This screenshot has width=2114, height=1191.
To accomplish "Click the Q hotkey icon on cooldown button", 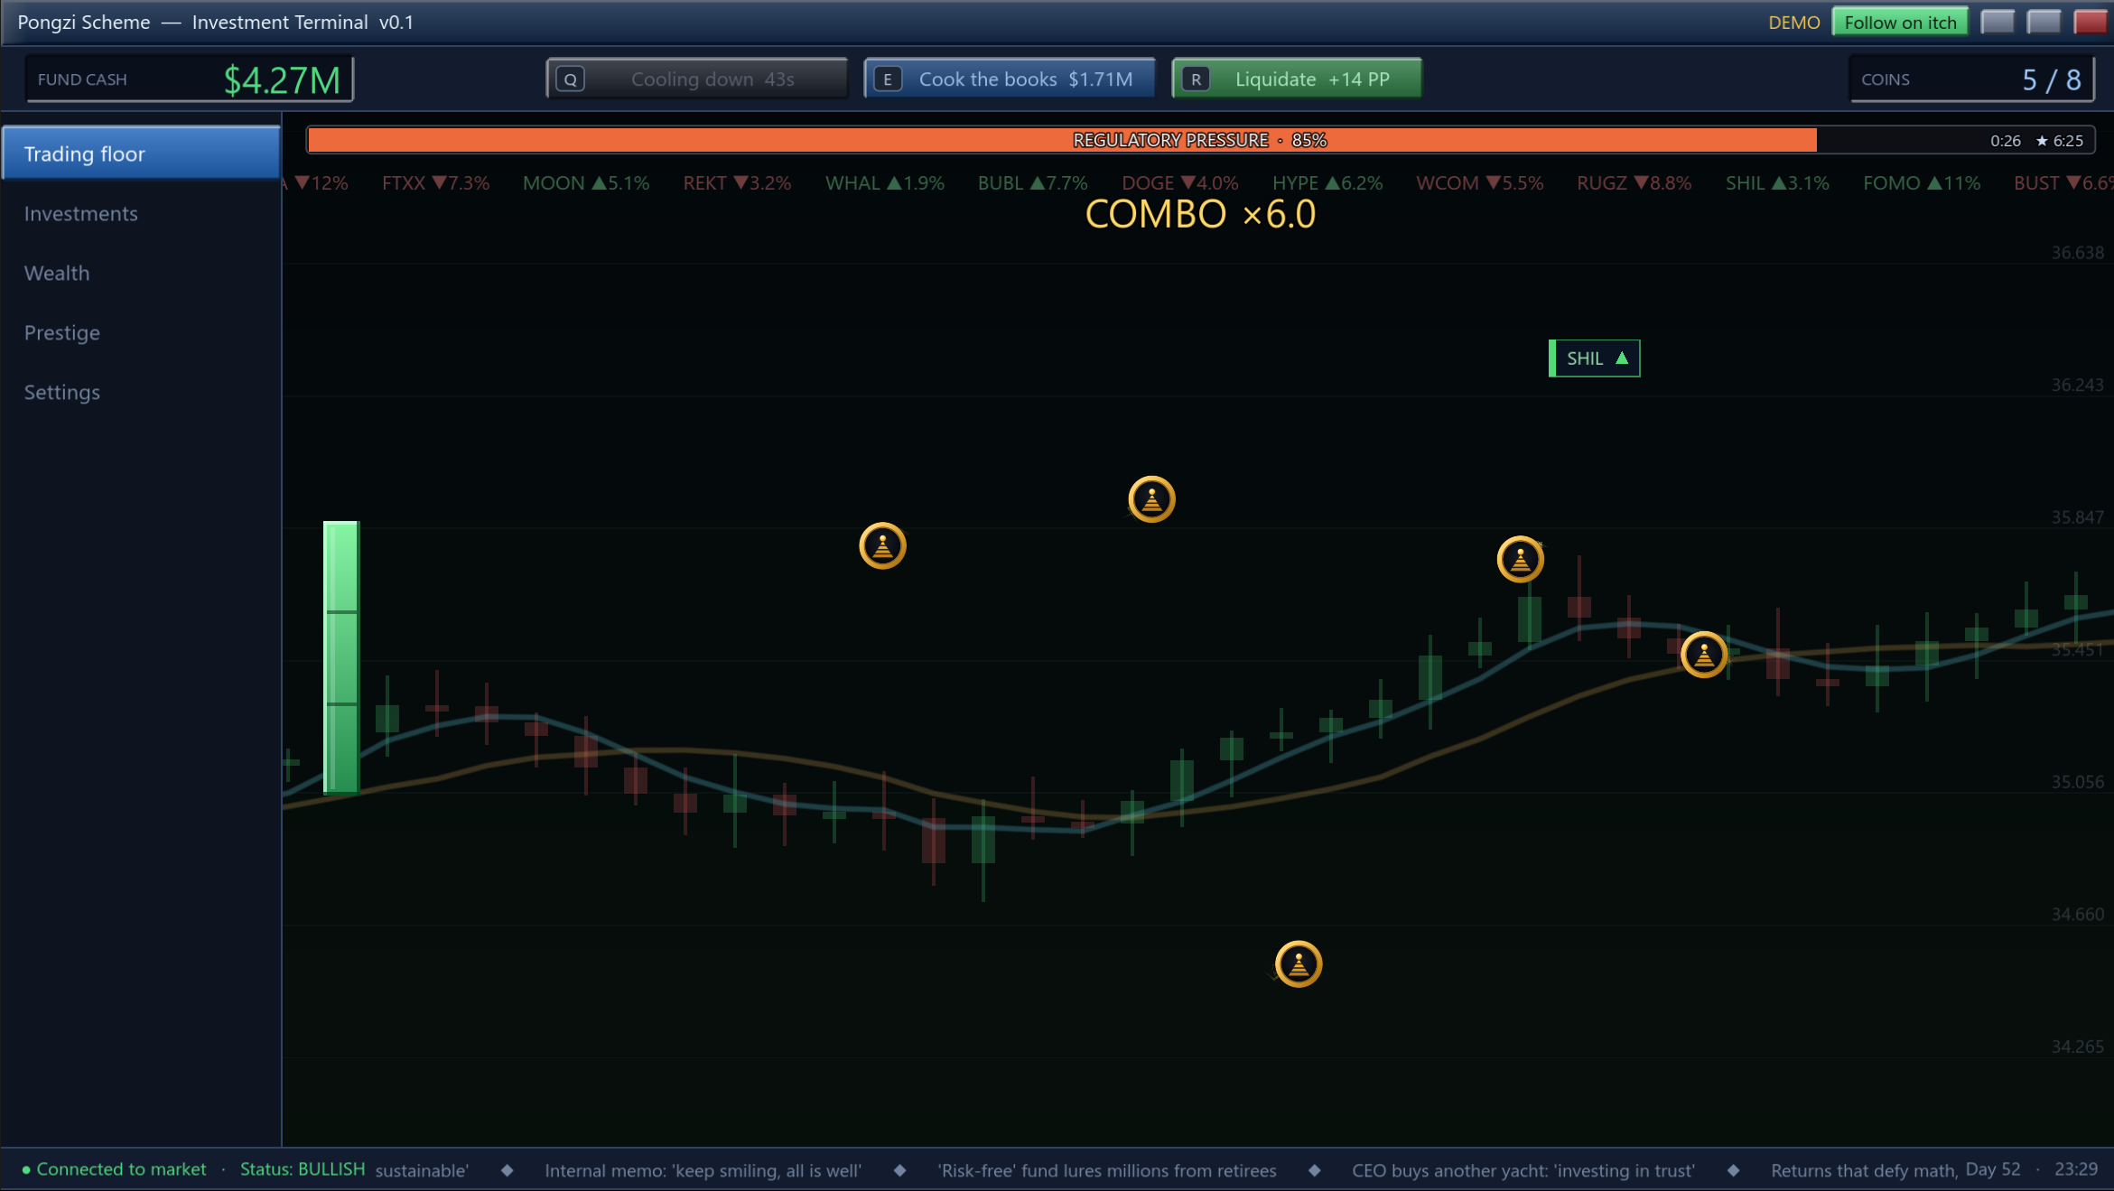I will pyautogui.click(x=570, y=79).
